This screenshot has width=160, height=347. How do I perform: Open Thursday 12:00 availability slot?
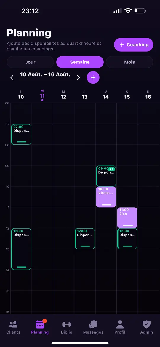pyautogui.click(x=85, y=238)
